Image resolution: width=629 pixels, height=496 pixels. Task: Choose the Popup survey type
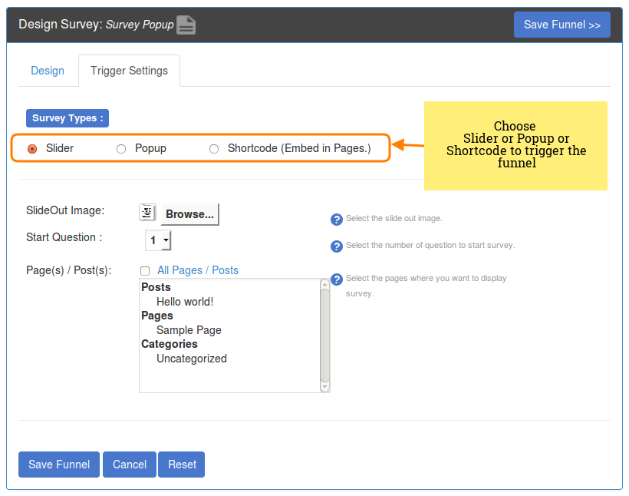pos(121,148)
